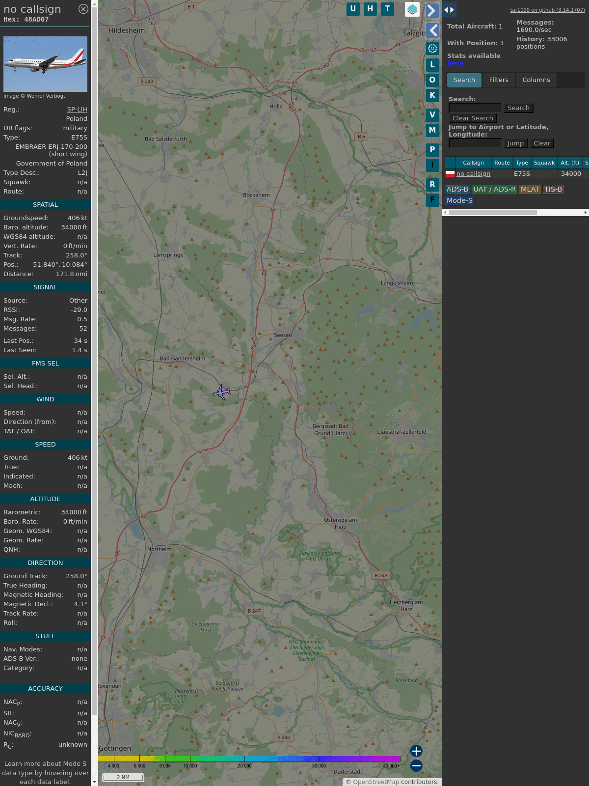Toggle the K map button
Screen dimensions: 589x786
click(x=432, y=95)
